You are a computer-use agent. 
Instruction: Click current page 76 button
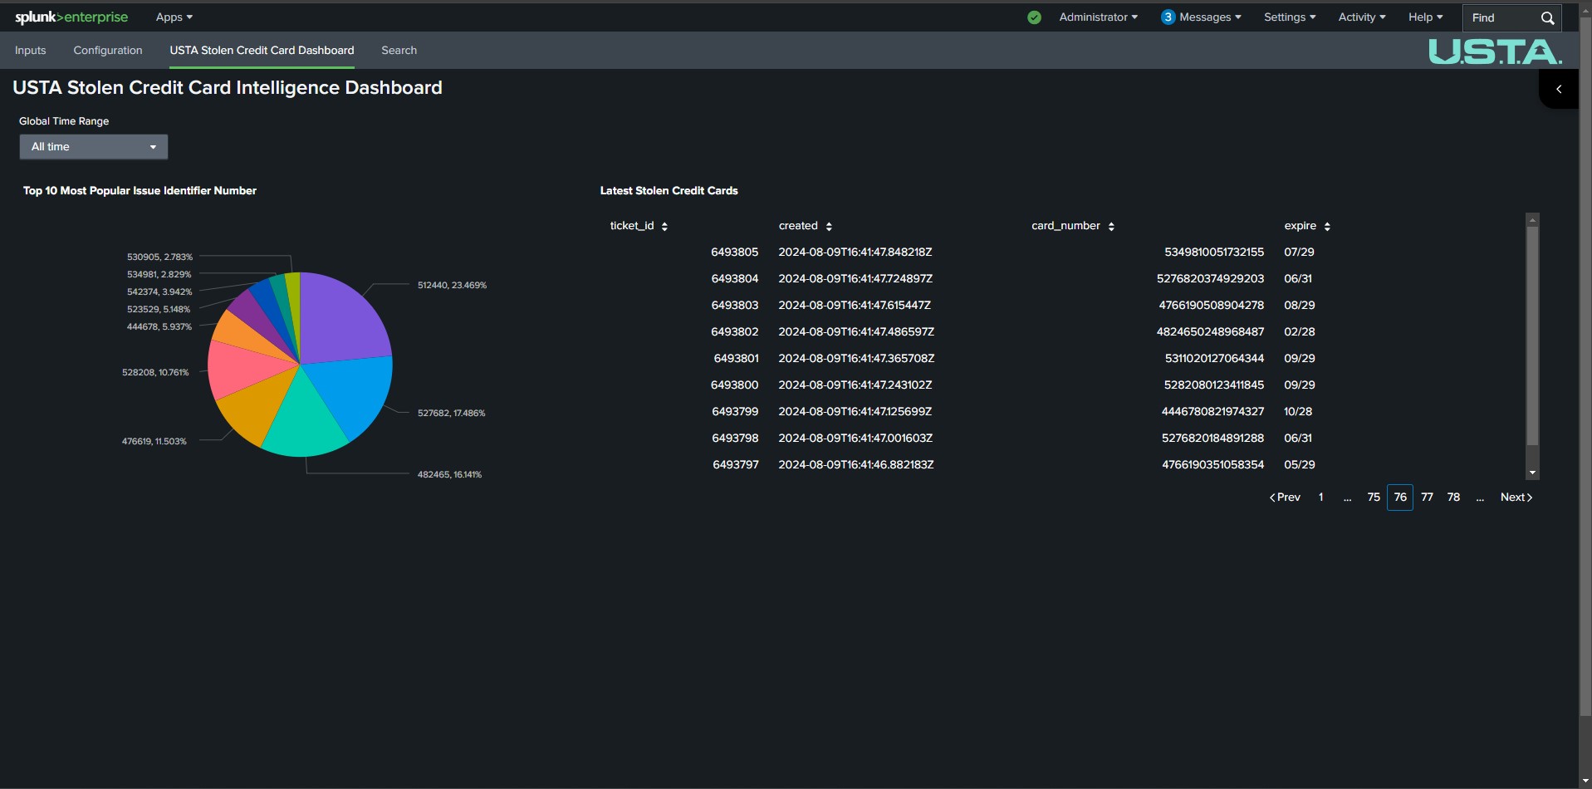[x=1400, y=497]
